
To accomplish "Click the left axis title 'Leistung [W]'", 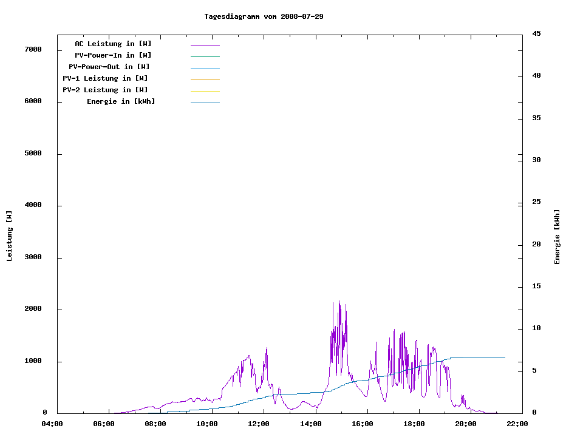I will coord(9,236).
